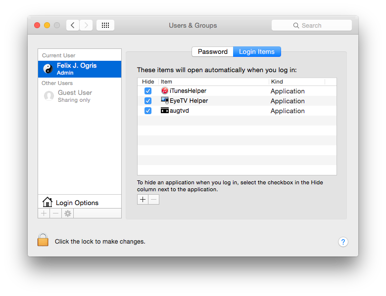
Task: Click the EyeTV Helper app icon
Action: pyautogui.click(x=165, y=101)
